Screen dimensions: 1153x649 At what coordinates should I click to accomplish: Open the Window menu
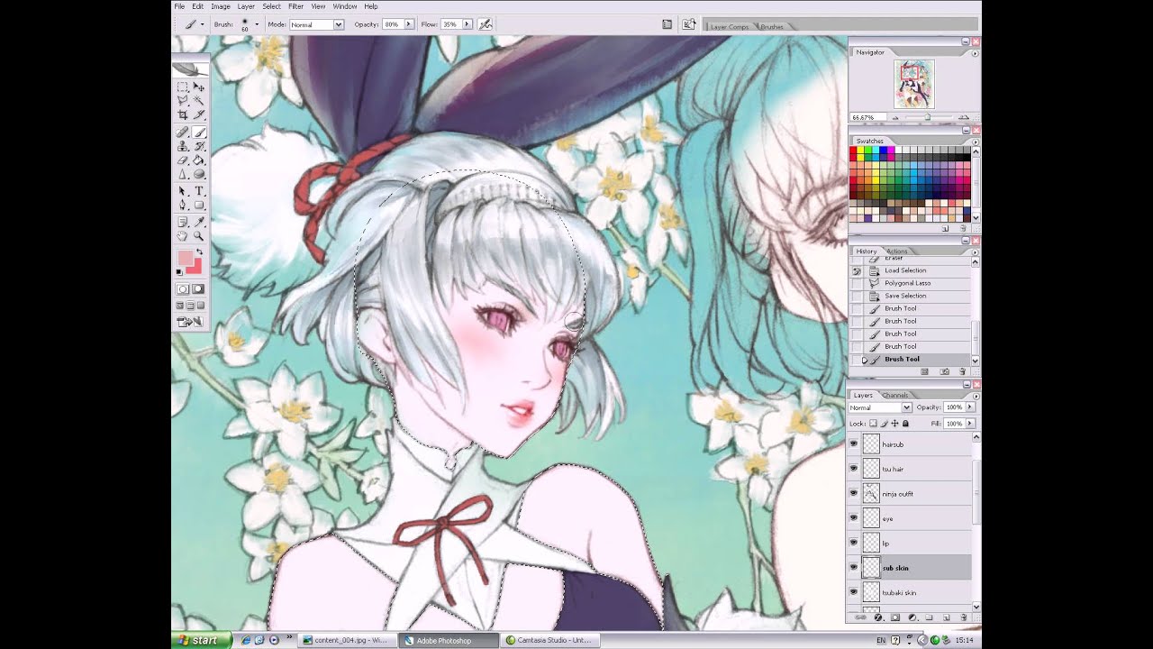pyautogui.click(x=345, y=6)
